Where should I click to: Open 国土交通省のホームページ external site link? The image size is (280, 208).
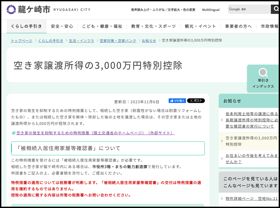pyautogui.click(x=95, y=133)
